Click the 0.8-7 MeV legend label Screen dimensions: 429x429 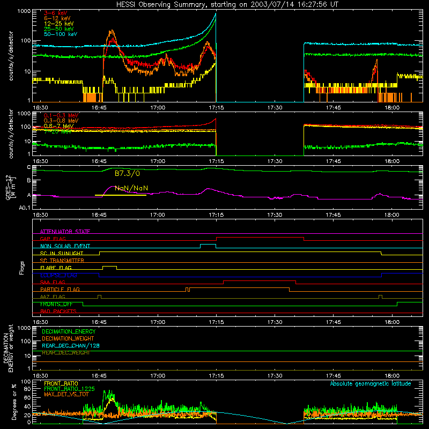(x=59, y=126)
